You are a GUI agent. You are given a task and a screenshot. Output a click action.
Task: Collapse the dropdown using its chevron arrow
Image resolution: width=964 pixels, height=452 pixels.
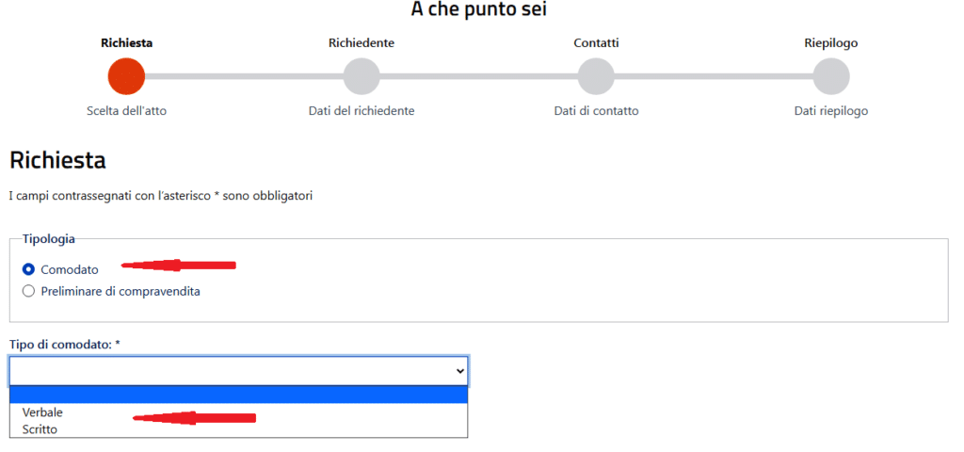click(460, 371)
